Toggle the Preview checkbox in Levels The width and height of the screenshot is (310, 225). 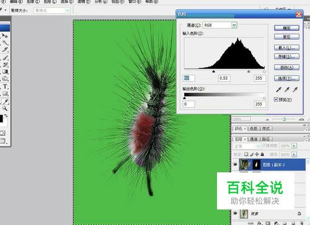tap(276, 99)
